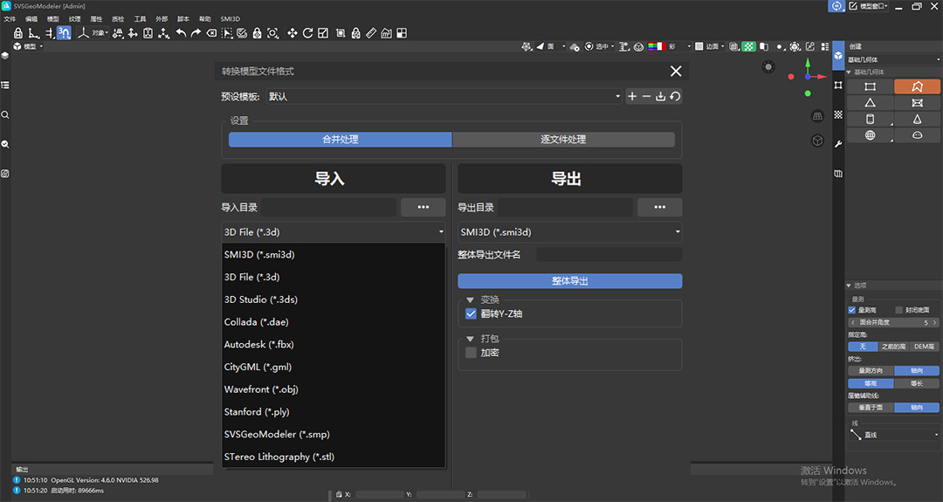Select the 合并处理 mode
Image resolution: width=943 pixels, height=502 pixels.
coord(341,140)
